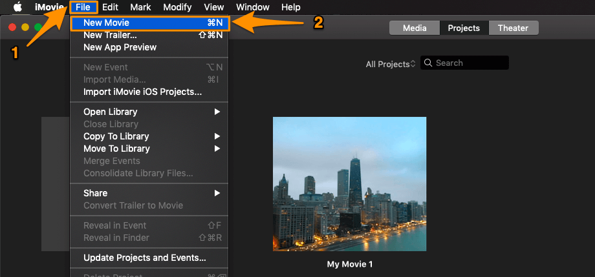Click the search magnifier icon
This screenshot has height=277, width=595.
(x=428, y=63)
